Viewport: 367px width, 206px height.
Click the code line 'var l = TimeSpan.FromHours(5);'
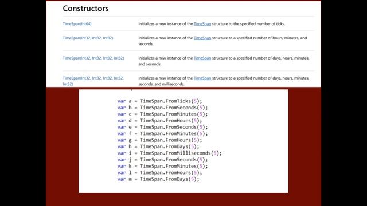pyautogui.click(x=159, y=173)
